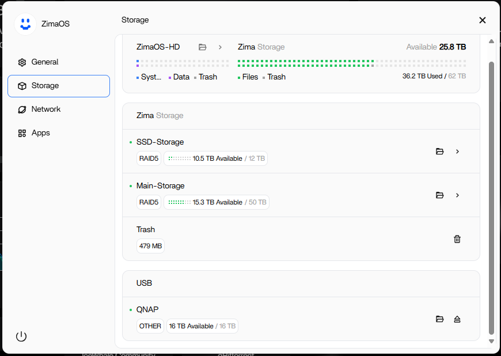Expand SSD-Storage details chevron
Screen dimensions: 501x356
[457, 152]
